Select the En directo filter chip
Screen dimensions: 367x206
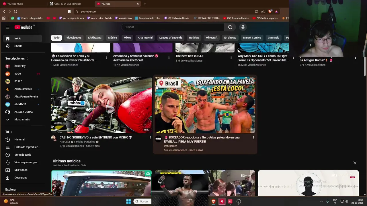click(230, 37)
